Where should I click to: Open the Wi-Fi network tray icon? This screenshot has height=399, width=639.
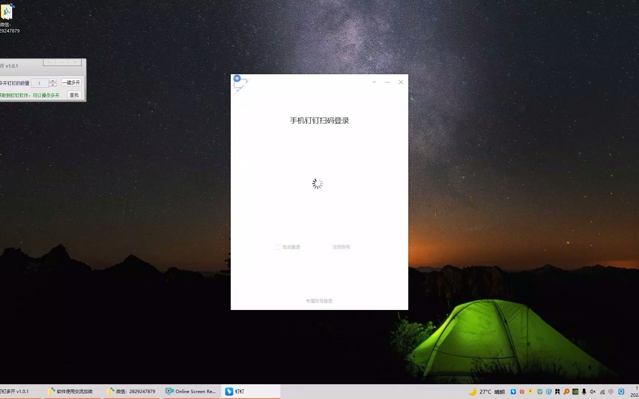[x=602, y=392]
